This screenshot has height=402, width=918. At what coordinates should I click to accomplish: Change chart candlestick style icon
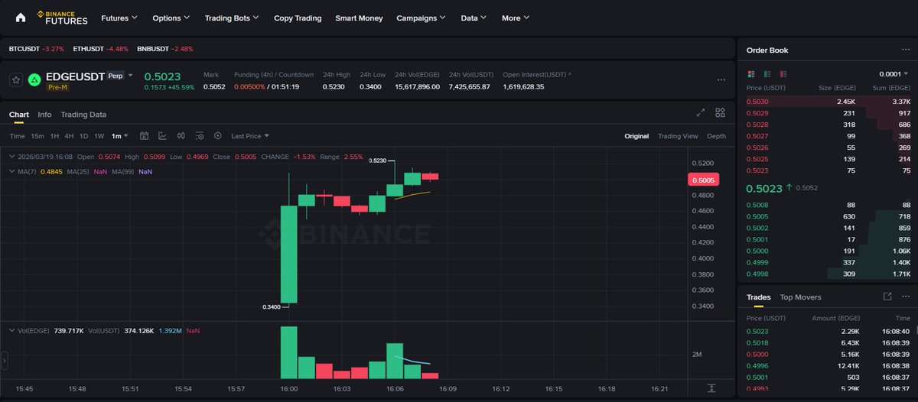181,136
